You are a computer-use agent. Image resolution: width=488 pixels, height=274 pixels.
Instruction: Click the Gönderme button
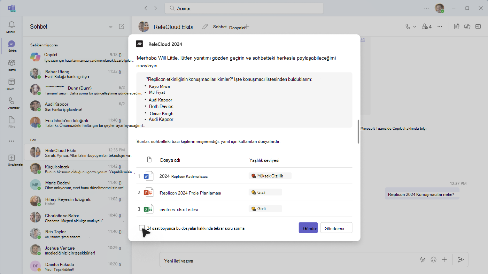pyautogui.click(x=336, y=228)
